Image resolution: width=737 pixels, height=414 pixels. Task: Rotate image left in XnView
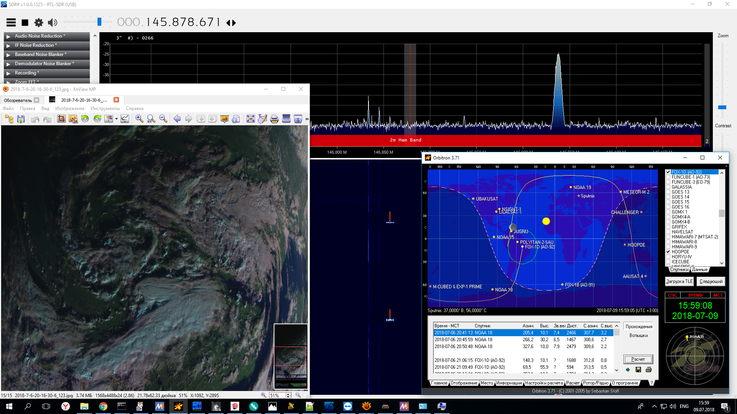click(x=85, y=119)
